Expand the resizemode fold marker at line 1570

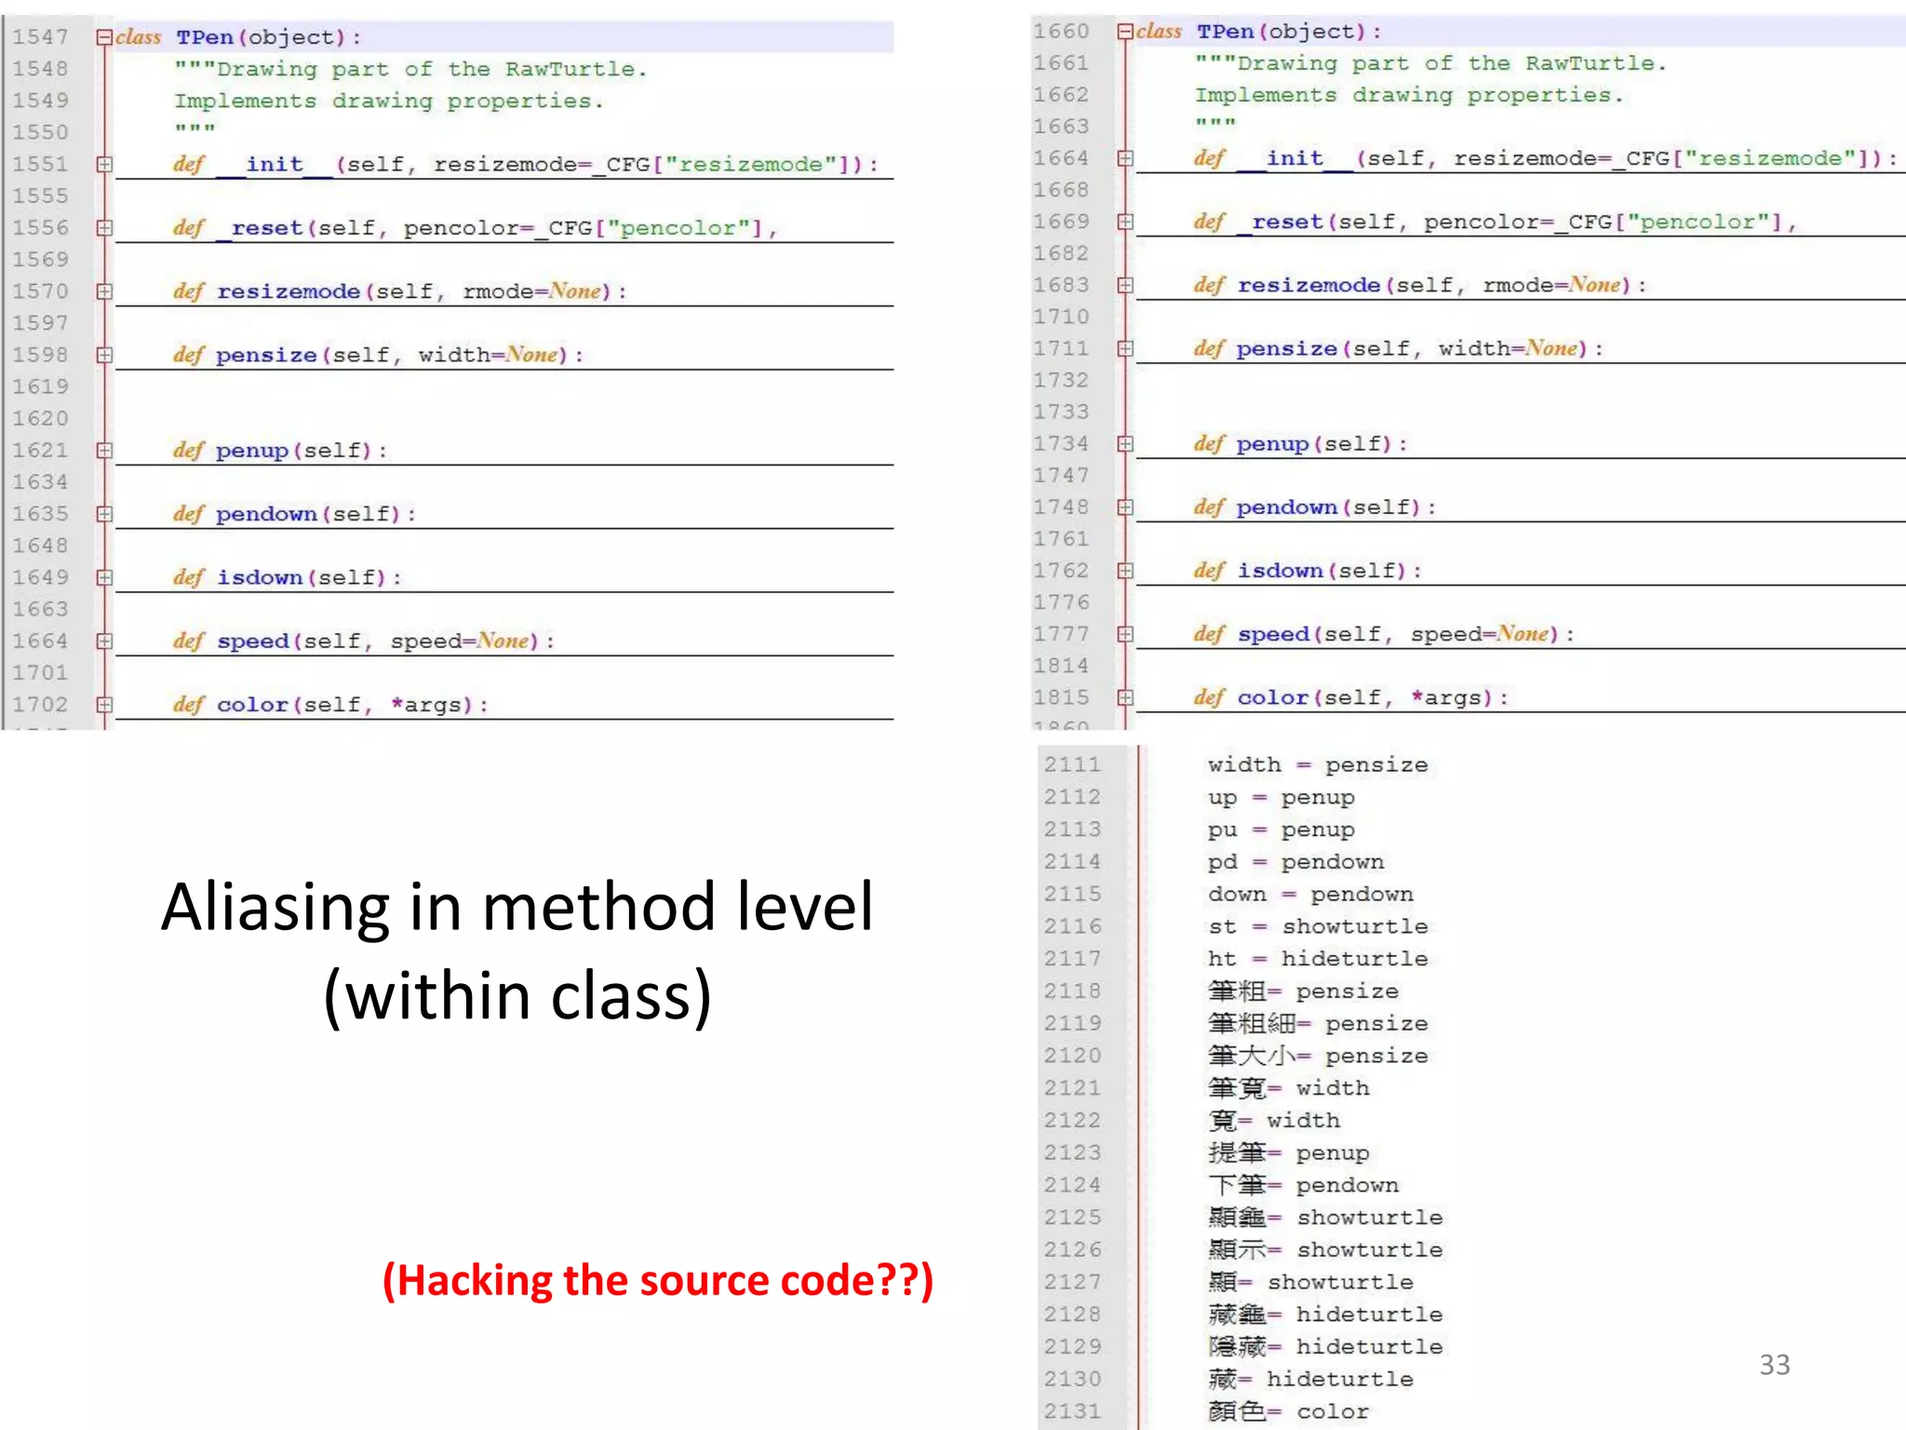click(x=104, y=291)
